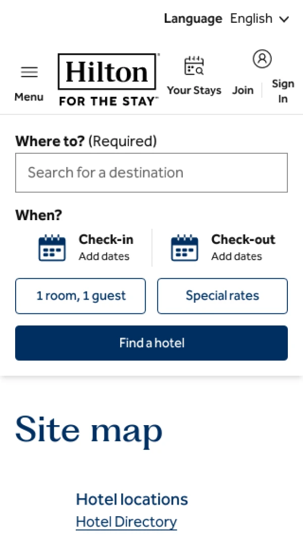Expand the chevron next to English
This screenshot has width=303, height=539.
[284, 19]
